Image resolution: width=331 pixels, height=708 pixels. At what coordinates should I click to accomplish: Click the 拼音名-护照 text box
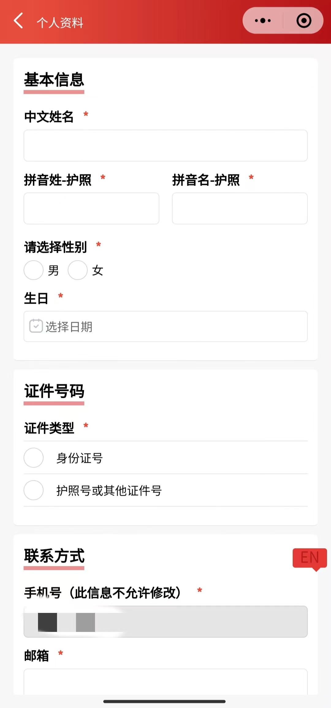click(x=240, y=208)
